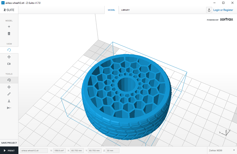Click the X dimension 80.753 mm field

click(77, 150)
